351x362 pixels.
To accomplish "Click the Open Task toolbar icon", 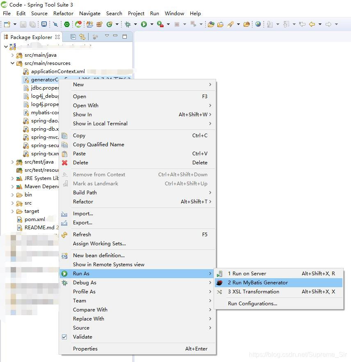I will point(221,24).
